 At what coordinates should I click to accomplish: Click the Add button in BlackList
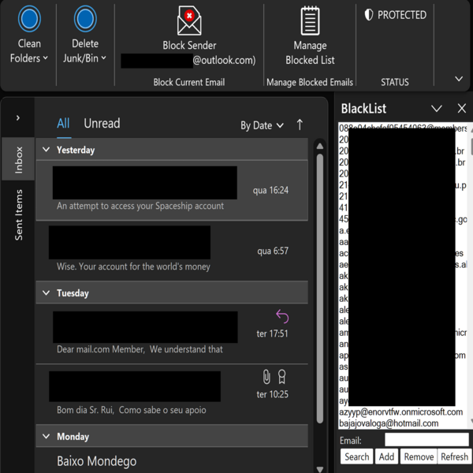[386, 456]
